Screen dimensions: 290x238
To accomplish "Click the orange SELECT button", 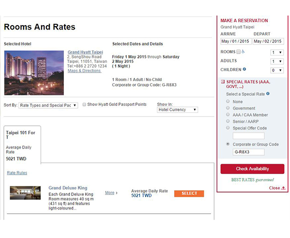I will pos(189,193).
